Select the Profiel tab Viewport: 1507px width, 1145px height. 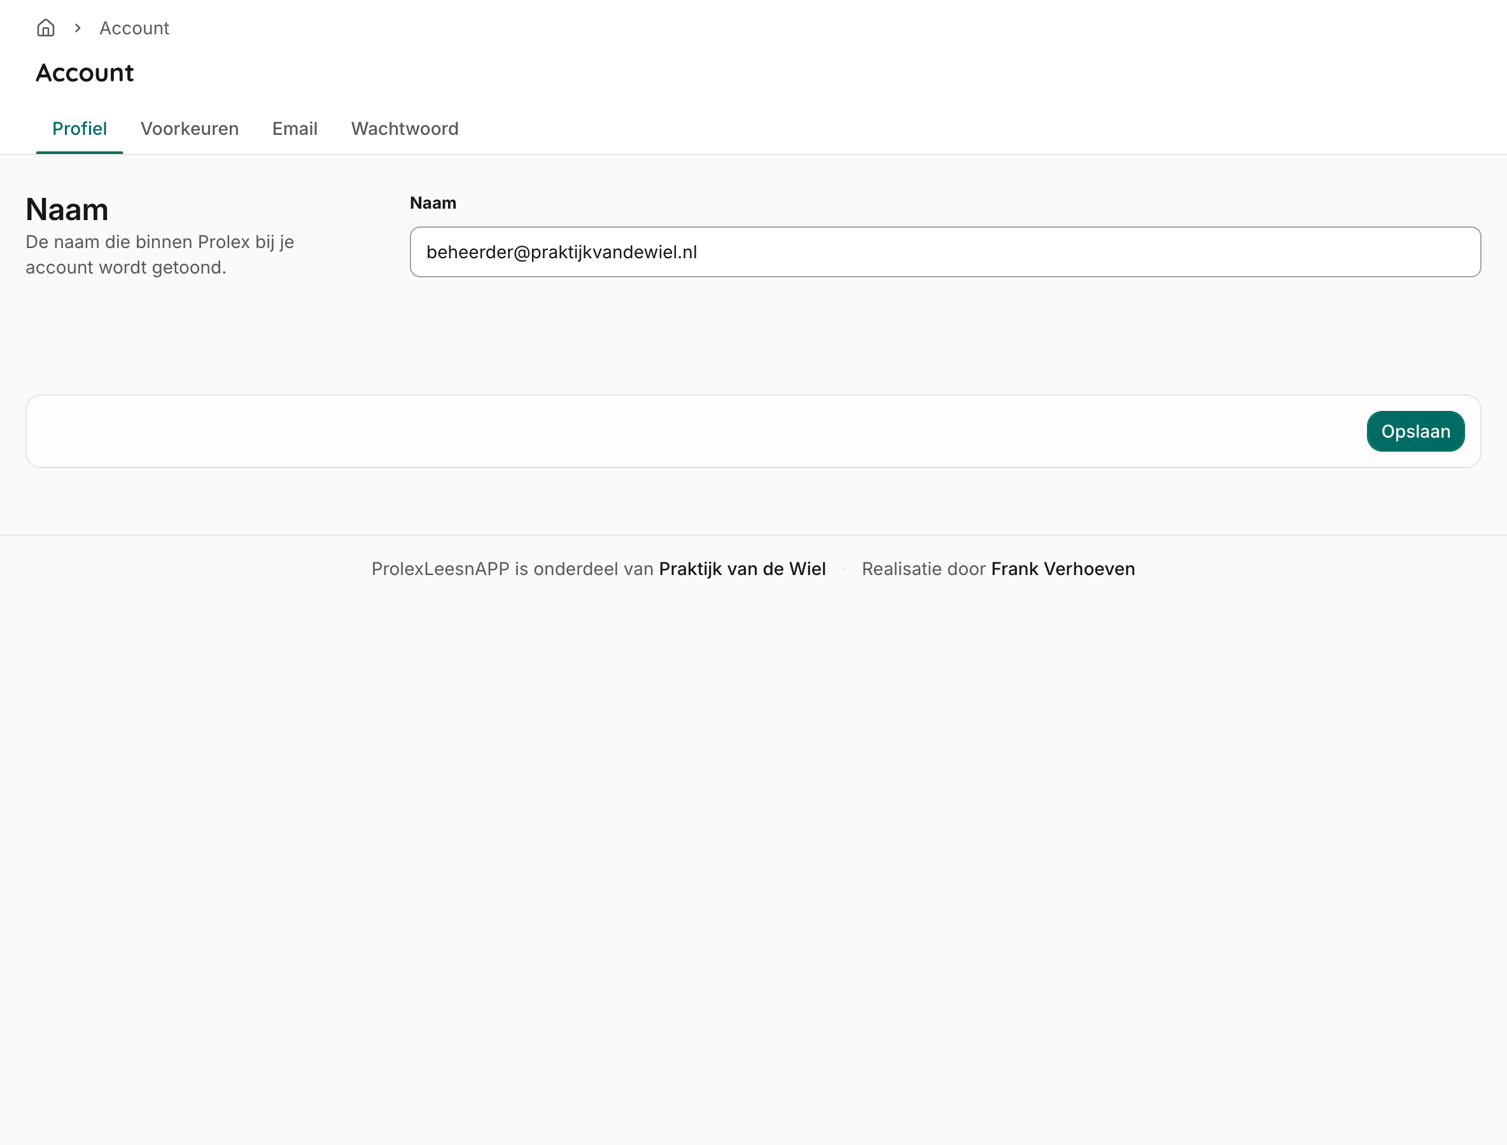(x=79, y=128)
